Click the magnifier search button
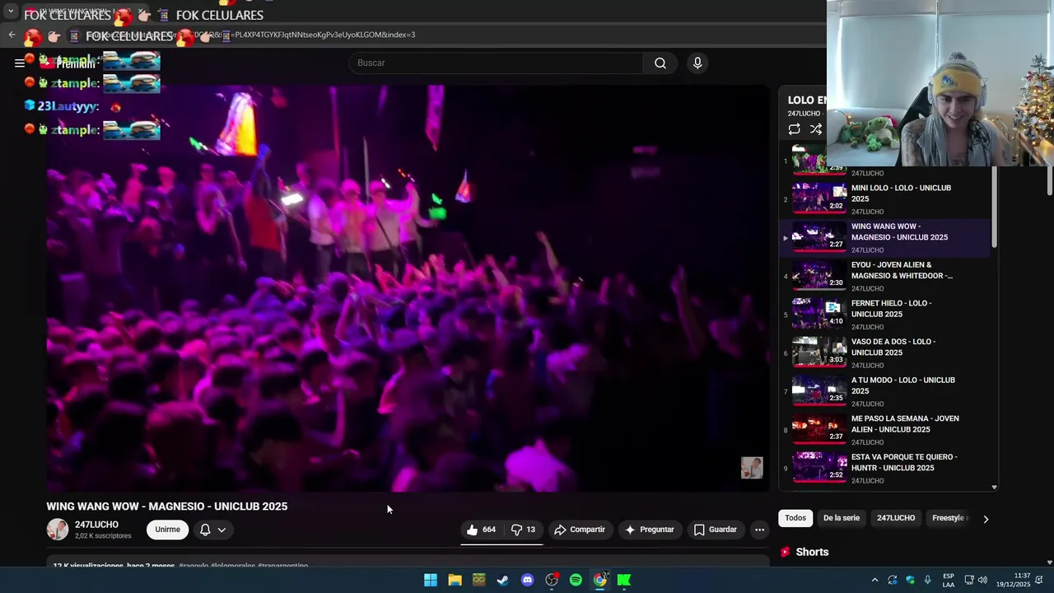 pyautogui.click(x=660, y=63)
